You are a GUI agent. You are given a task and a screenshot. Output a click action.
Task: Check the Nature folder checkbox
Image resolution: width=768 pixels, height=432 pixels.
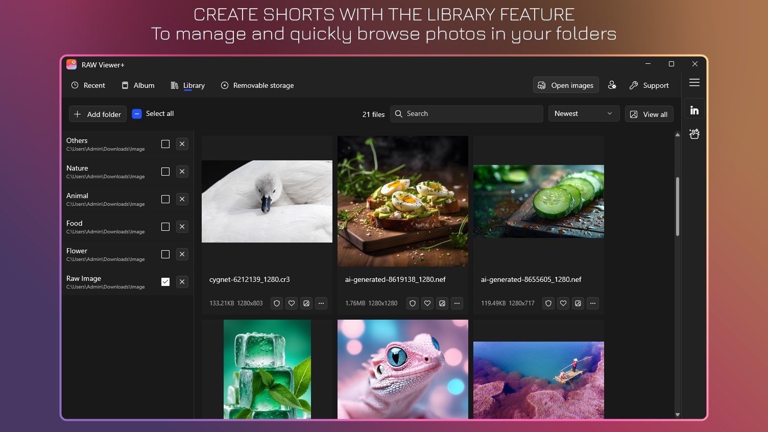pos(165,172)
